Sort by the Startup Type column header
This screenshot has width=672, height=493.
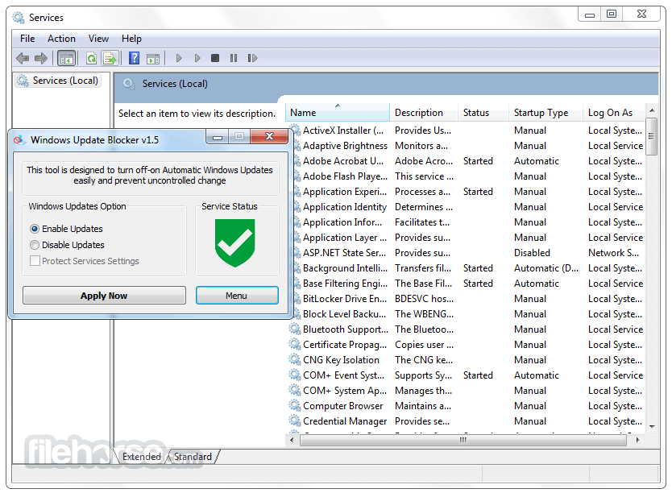point(545,112)
